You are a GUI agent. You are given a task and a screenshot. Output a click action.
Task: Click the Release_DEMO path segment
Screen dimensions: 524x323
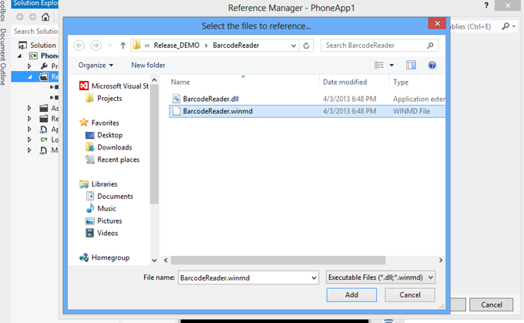[176, 45]
